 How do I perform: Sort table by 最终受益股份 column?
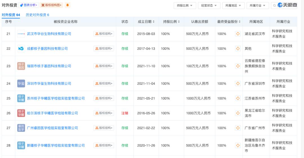click(229, 22)
